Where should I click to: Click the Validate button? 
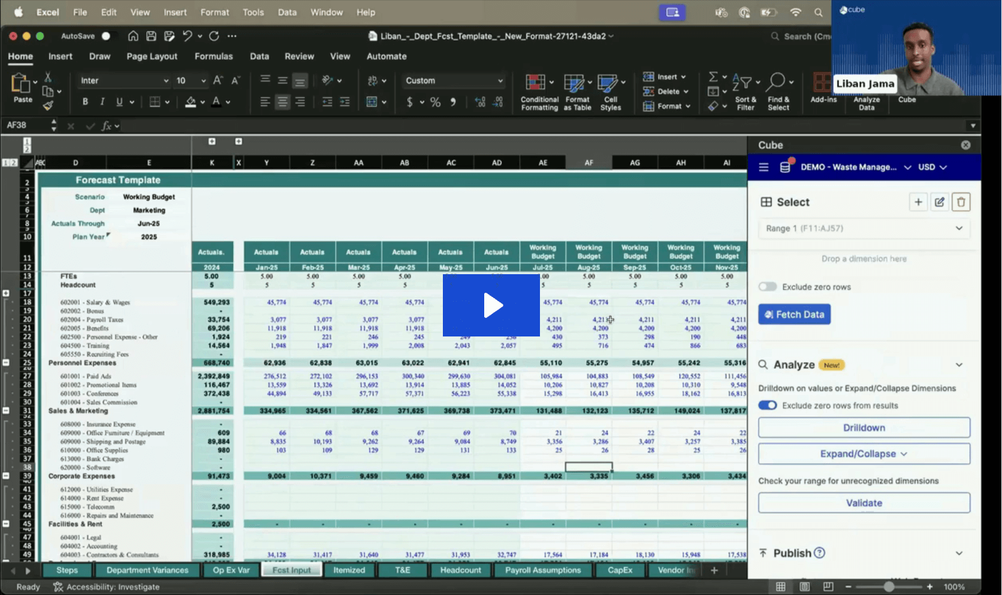pyautogui.click(x=864, y=503)
